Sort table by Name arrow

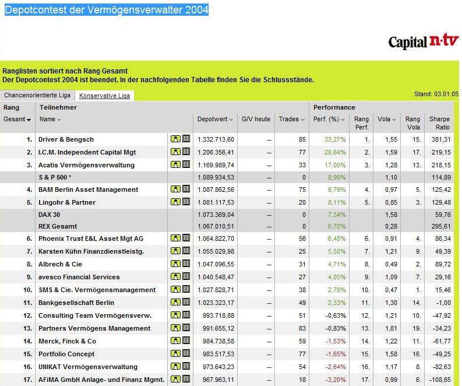coord(59,120)
